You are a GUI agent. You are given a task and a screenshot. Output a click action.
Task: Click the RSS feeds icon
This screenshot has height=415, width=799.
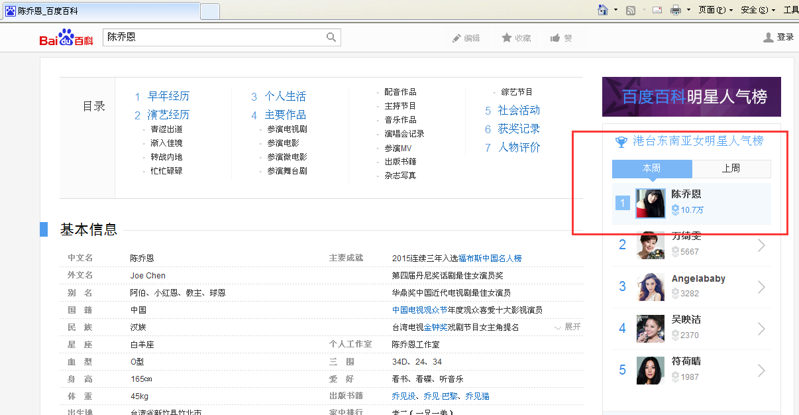point(631,10)
